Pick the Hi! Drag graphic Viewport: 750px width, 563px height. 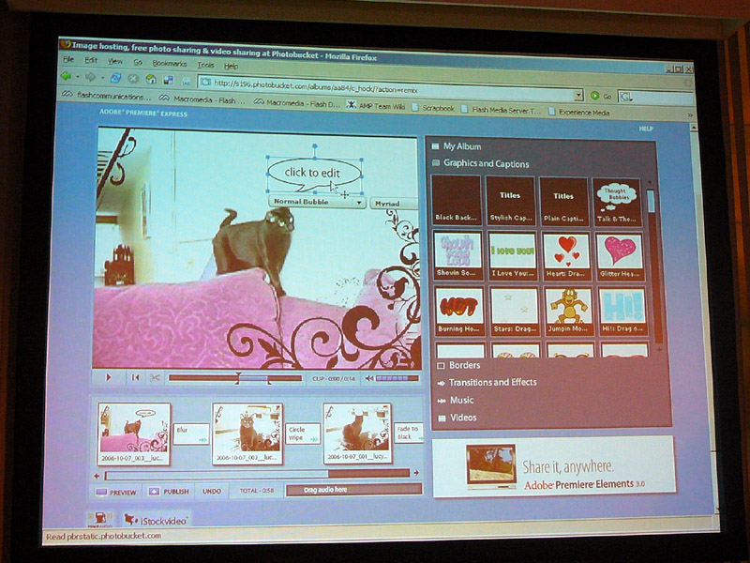[622, 312]
